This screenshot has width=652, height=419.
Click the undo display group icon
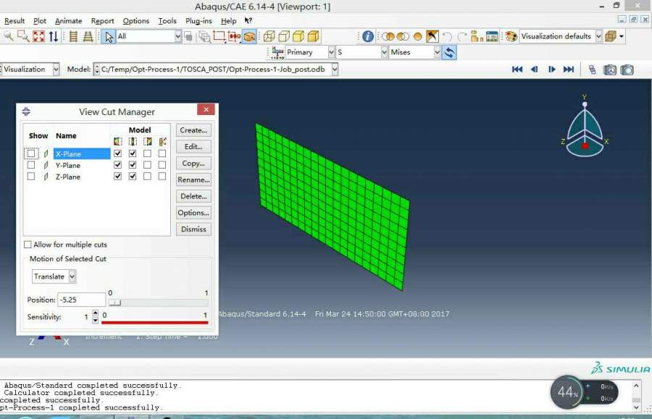point(448,36)
